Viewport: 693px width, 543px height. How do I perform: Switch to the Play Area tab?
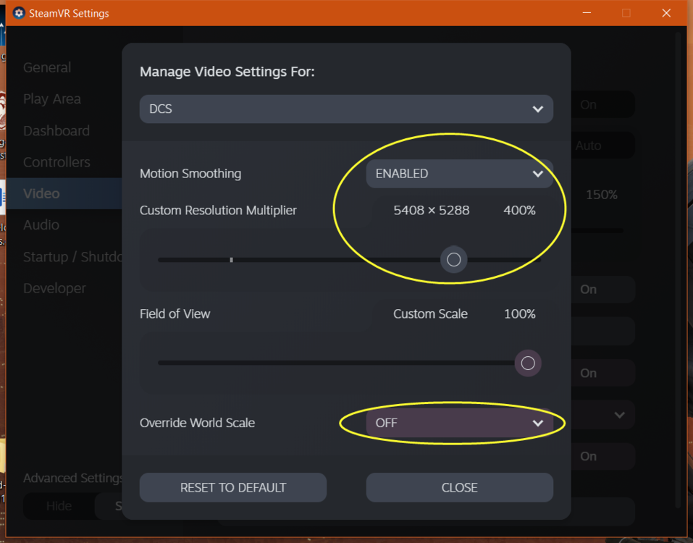coord(52,99)
